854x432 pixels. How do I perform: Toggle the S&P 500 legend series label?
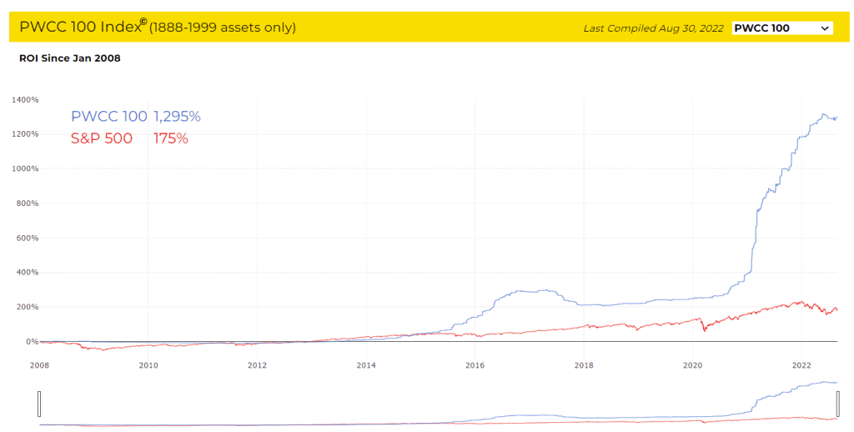[102, 138]
